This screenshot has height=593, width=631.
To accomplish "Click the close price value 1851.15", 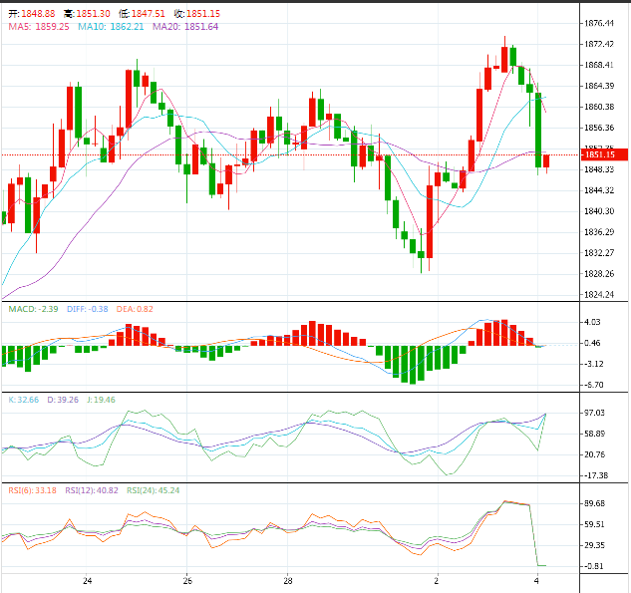I will 203,14.
